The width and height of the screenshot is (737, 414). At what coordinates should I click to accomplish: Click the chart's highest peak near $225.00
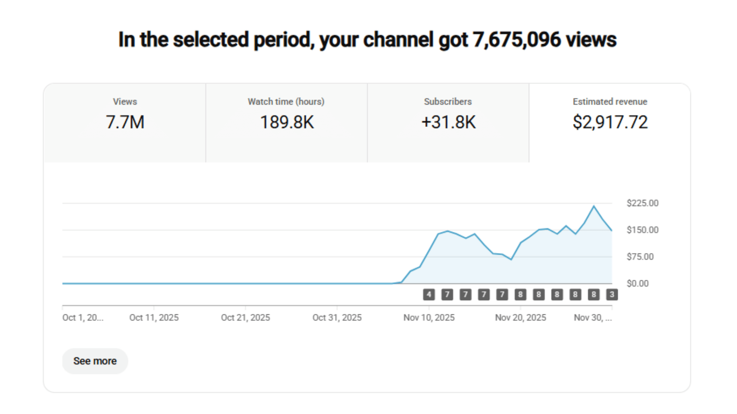click(594, 206)
